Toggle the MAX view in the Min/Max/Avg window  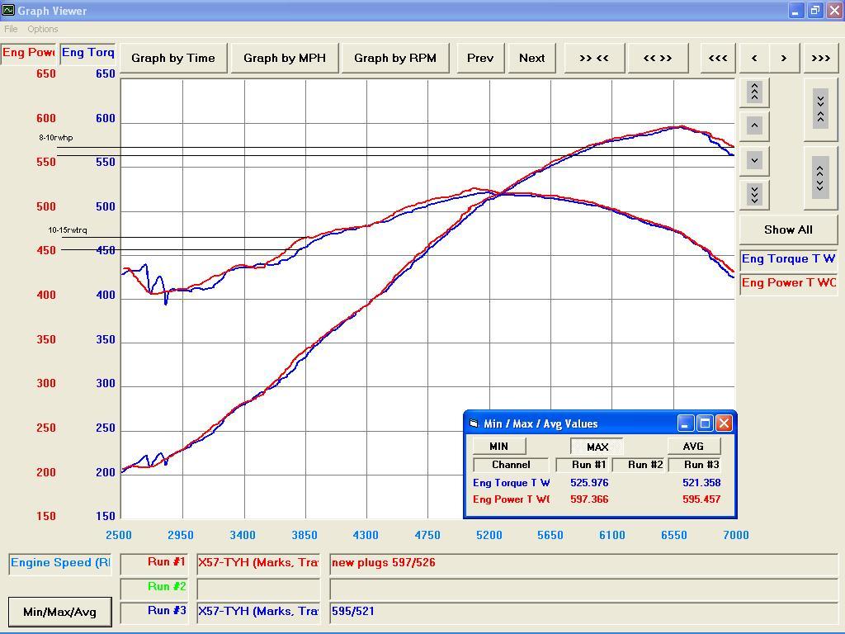(597, 447)
